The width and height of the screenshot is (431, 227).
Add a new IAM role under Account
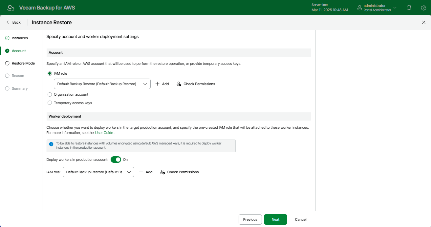[x=162, y=84]
